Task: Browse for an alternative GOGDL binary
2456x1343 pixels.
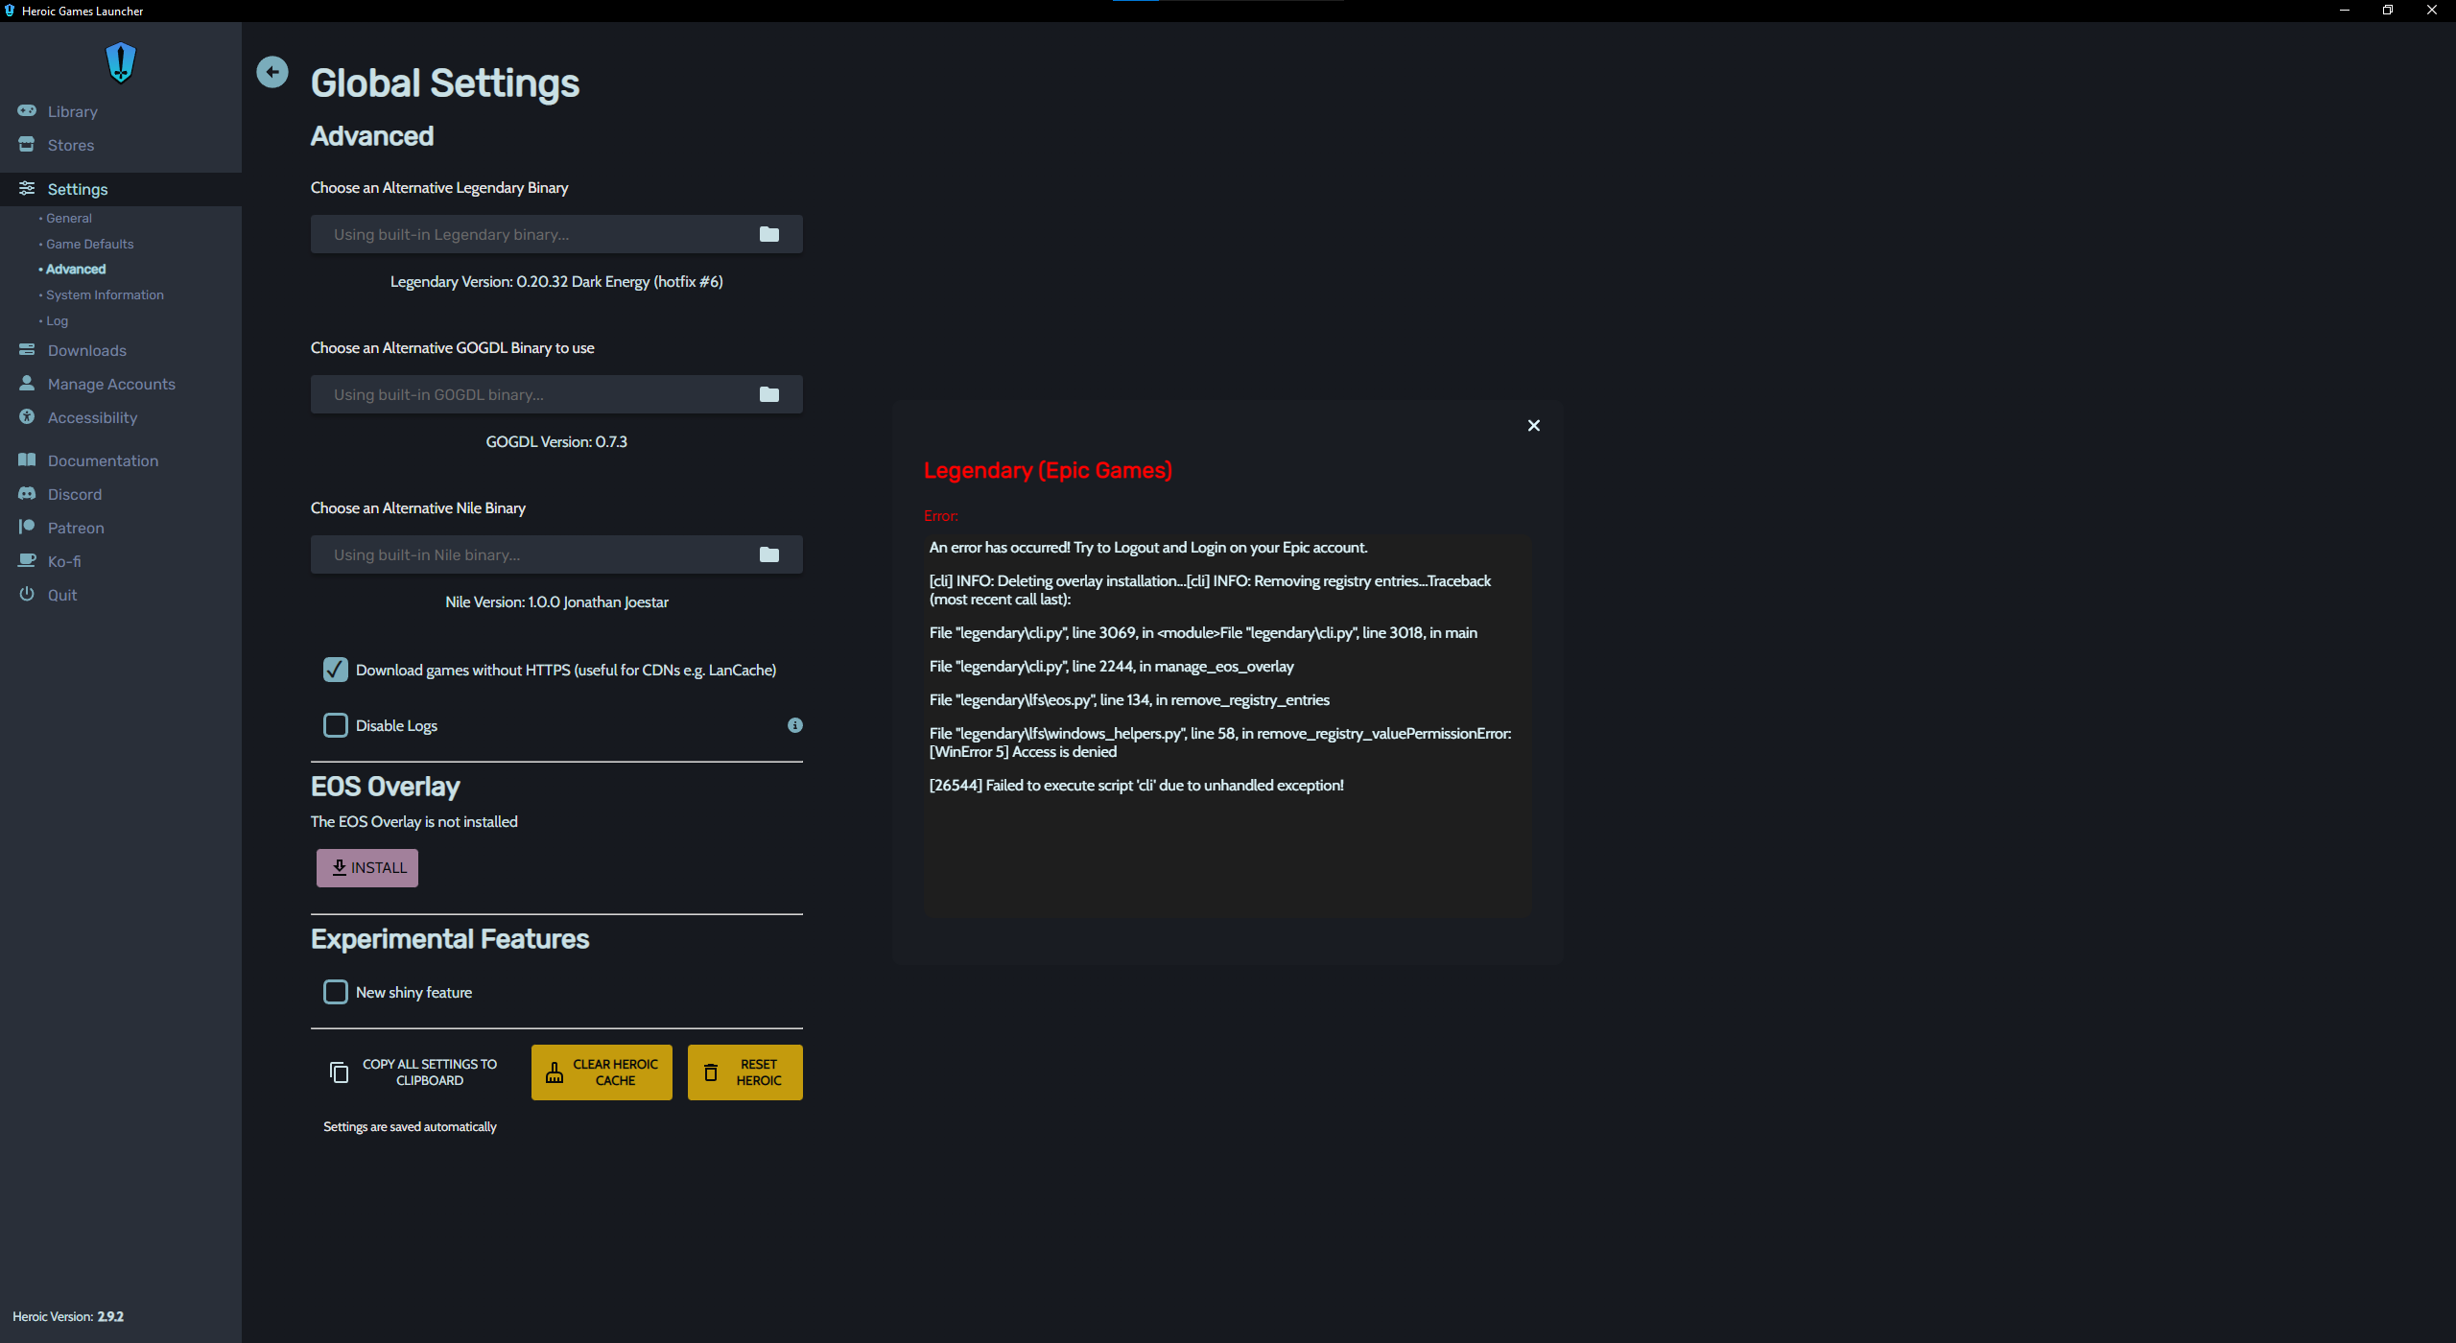Action: [768, 394]
